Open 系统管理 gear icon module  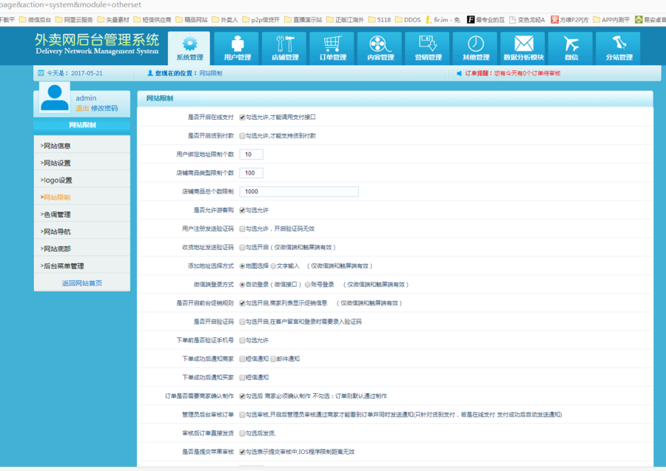(189, 48)
